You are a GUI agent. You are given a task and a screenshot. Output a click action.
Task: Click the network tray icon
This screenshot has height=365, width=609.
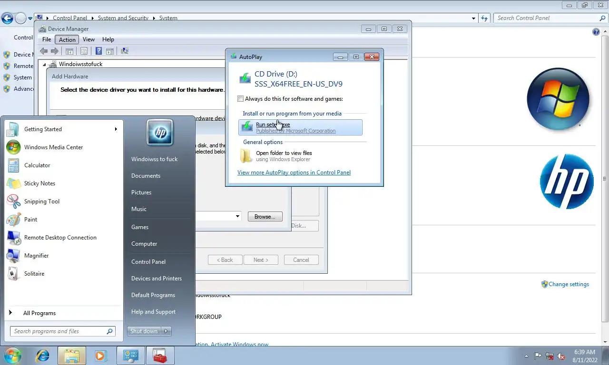[x=550, y=356]
